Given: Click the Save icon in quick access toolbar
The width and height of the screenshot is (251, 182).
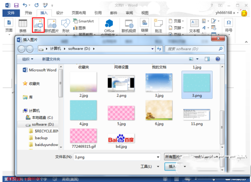Looking at the screenshot, I should click(16, 5).
